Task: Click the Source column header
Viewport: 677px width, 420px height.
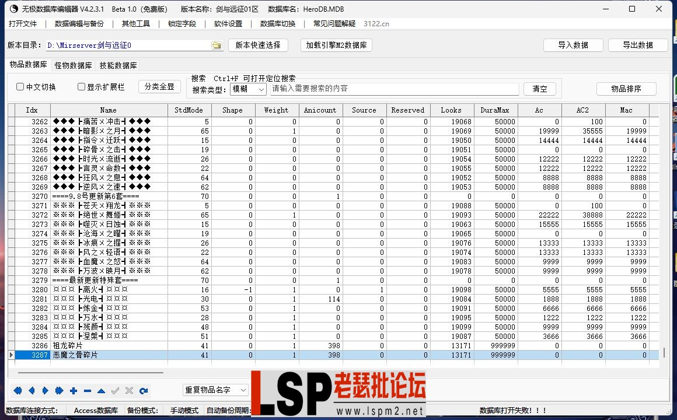Action: click(364, 110)
